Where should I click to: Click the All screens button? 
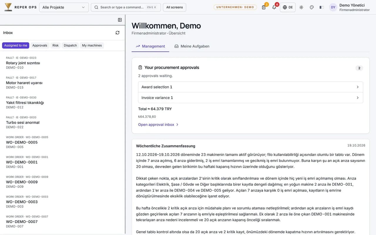(x=174, y=7)
